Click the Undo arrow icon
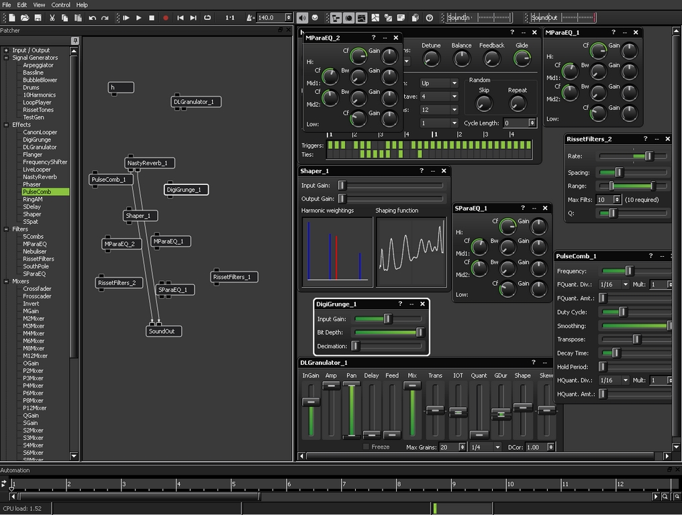The image size is (682, 515). [x=93, y=17]
